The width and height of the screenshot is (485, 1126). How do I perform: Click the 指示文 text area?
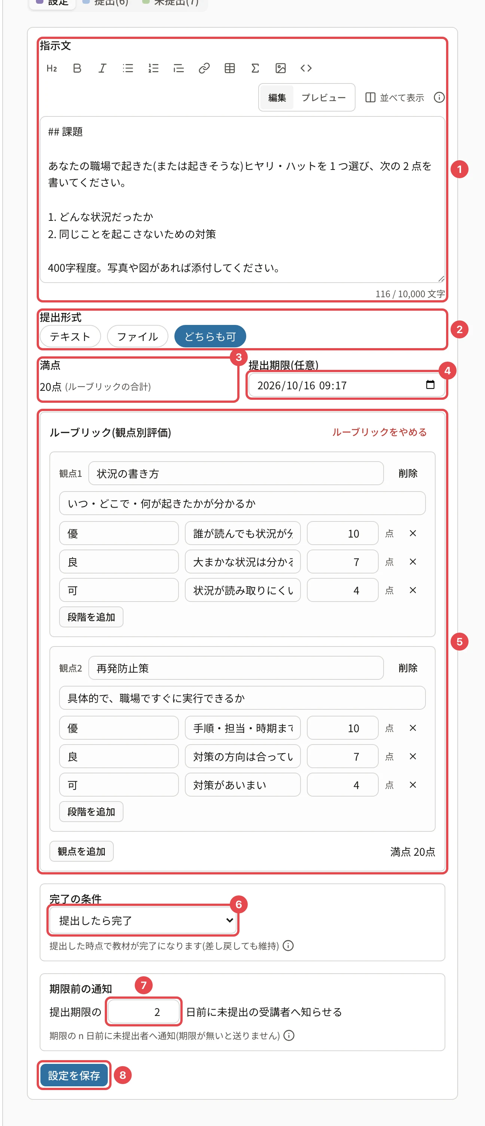(242, 200)
